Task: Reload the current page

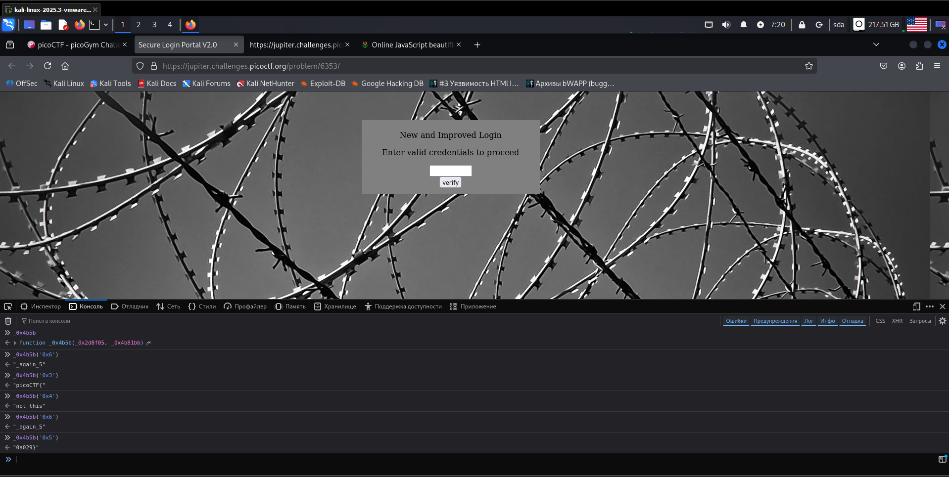Action: tap(47, 66)
